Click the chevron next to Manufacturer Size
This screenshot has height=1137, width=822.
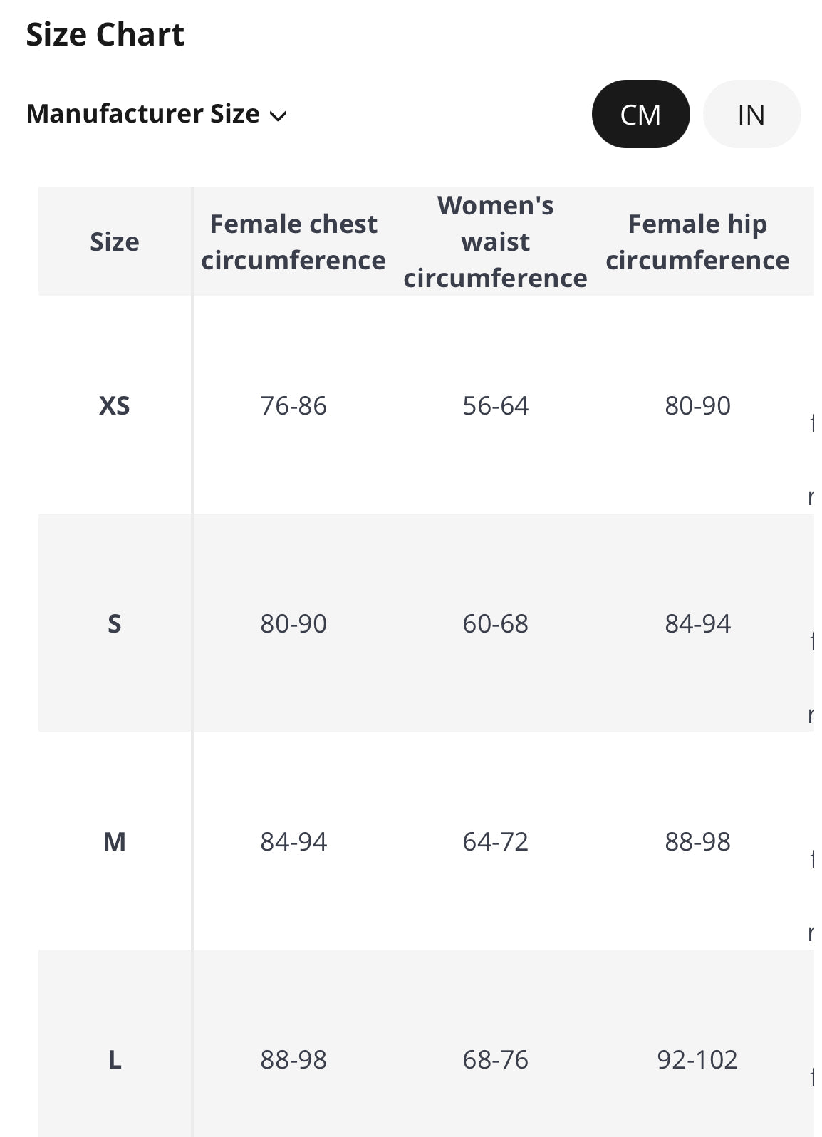point(278,116)
